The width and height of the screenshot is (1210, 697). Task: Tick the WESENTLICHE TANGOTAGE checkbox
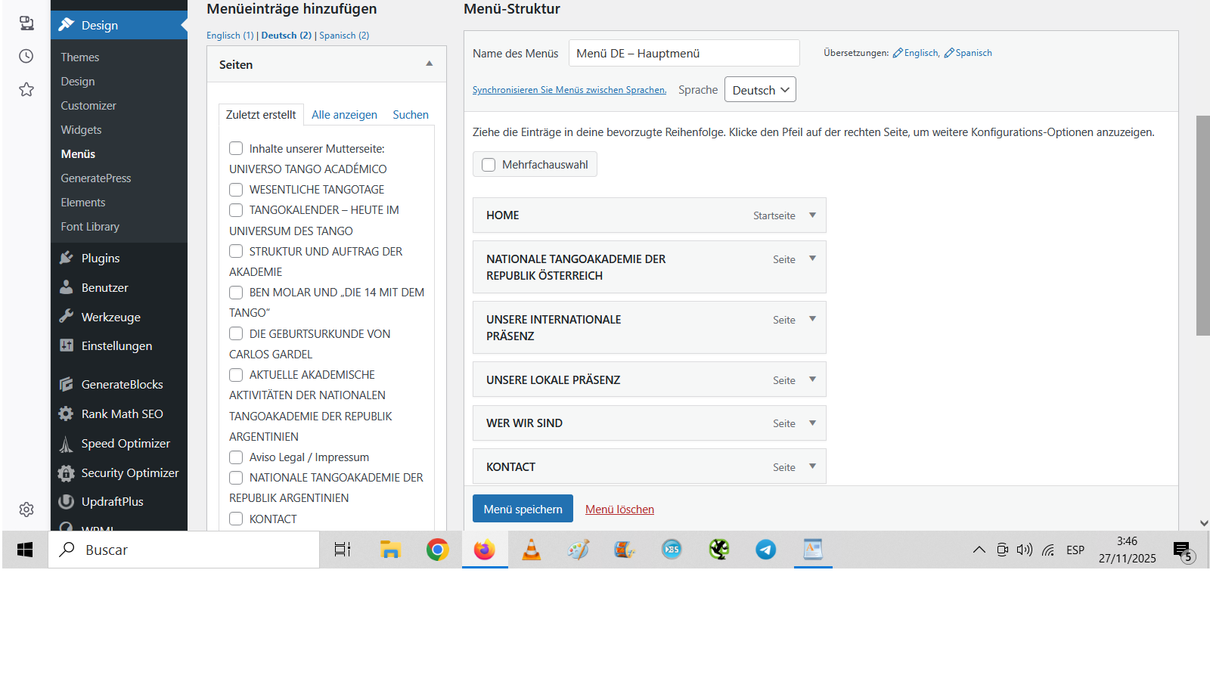[x=236, y=189]
